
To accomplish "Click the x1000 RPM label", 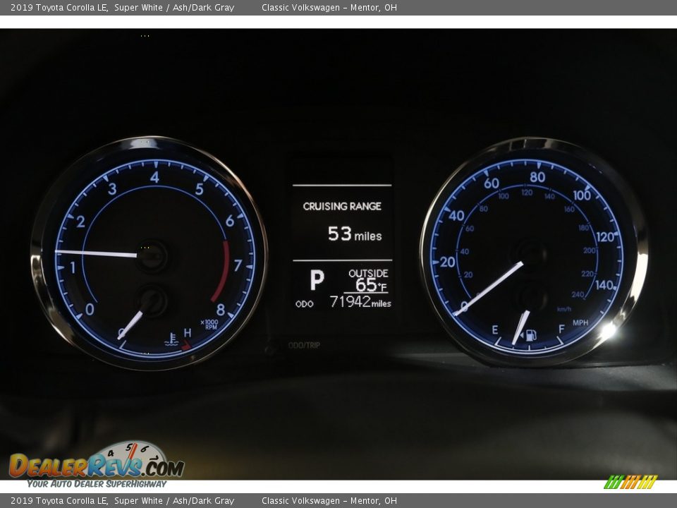I will 211,324.
